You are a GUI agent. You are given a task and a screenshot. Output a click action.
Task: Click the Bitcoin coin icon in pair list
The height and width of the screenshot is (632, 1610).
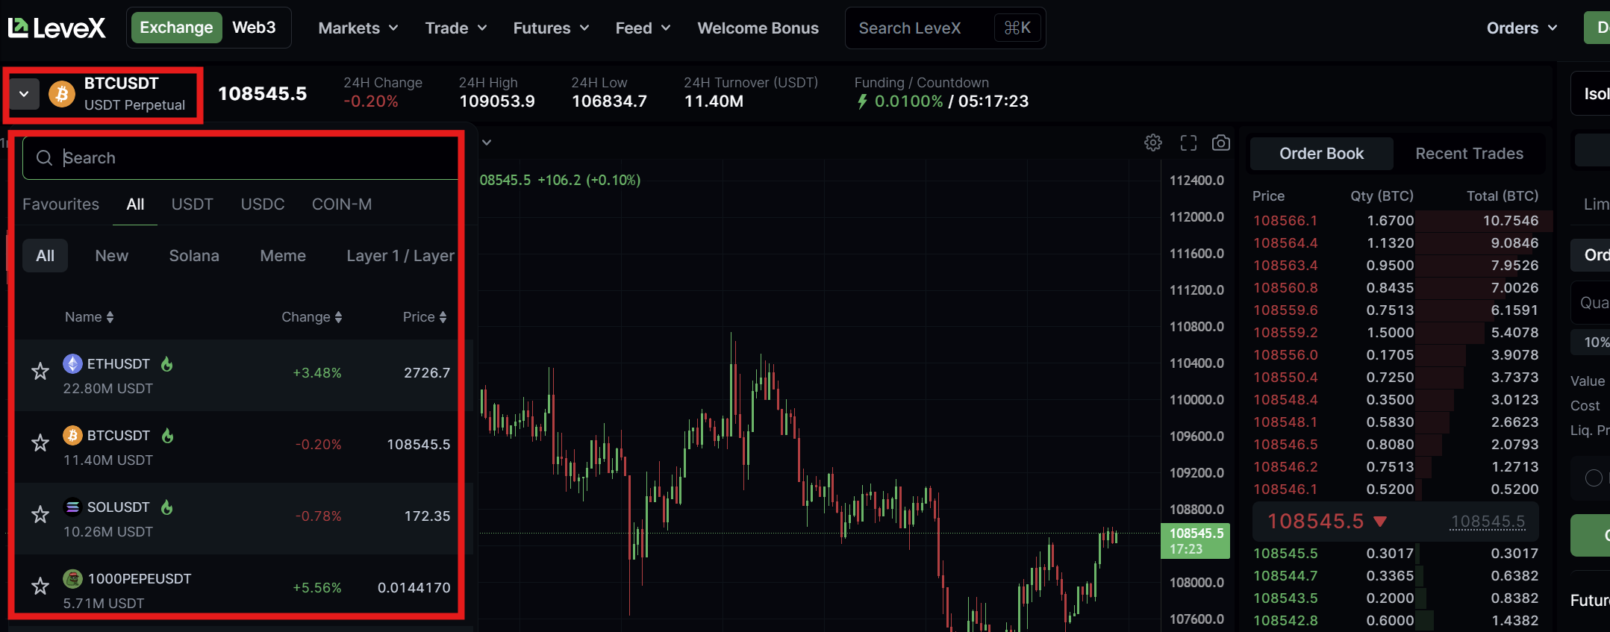[72, 435]
